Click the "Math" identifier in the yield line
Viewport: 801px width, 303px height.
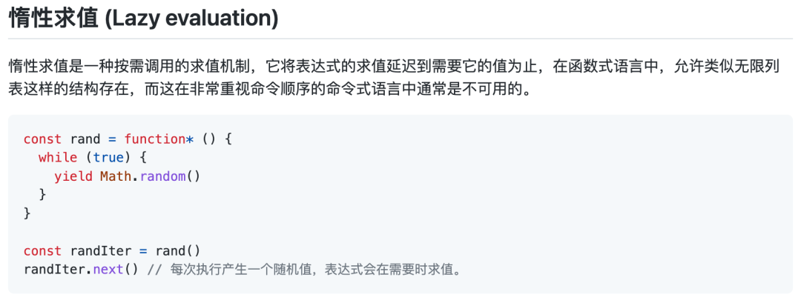click(116, 176)
